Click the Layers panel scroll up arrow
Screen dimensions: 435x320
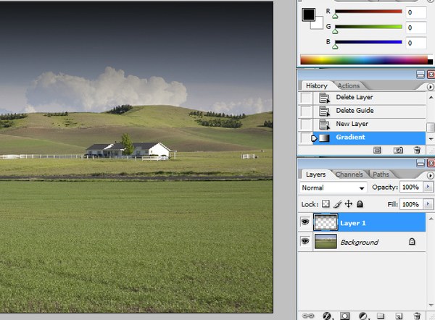coord(431,219)
